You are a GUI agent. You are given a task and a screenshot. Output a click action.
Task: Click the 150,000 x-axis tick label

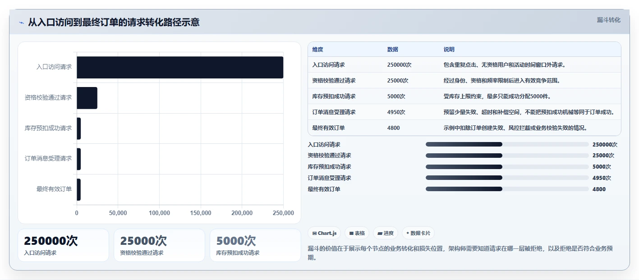click(201, 213)
